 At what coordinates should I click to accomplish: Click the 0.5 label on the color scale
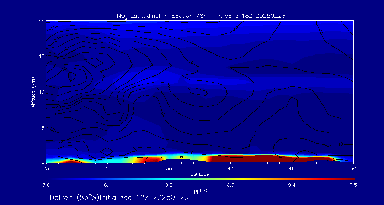(x=353, y=185)
